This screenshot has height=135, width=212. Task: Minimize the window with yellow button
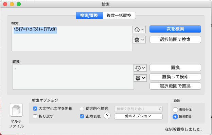pos(12,4)
